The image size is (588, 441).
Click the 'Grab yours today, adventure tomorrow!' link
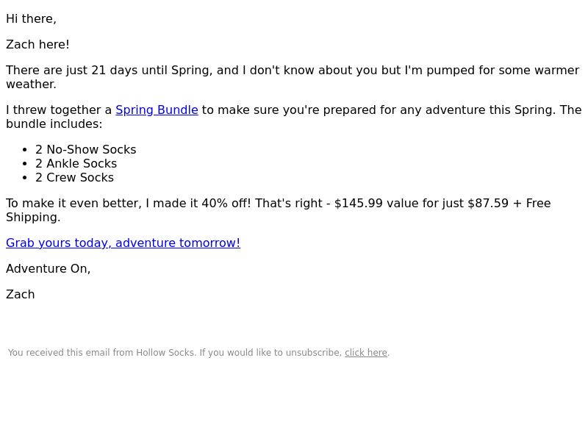pyautogui.click(x=123, y=243)
